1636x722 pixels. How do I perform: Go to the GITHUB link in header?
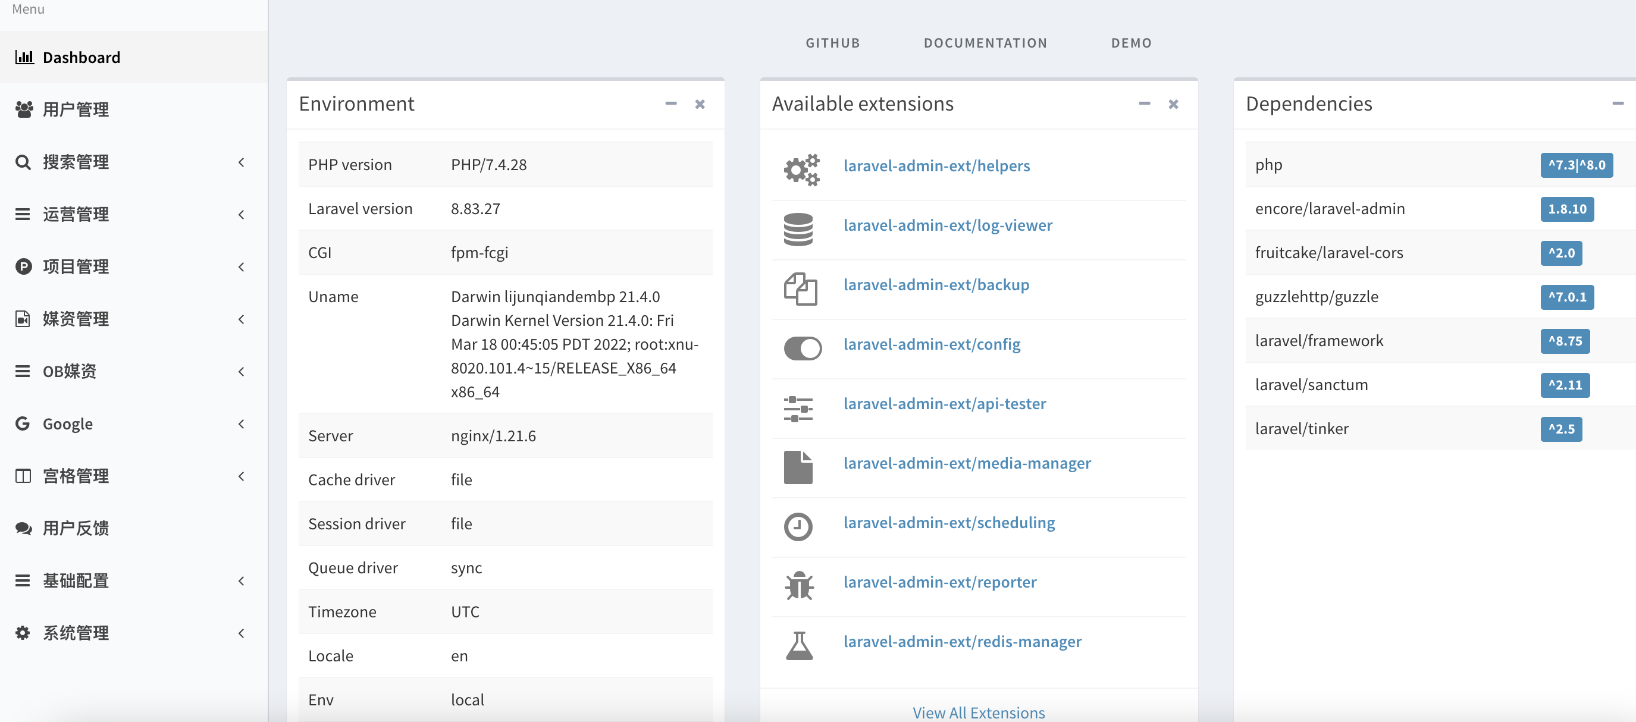[x=833, y=43]
